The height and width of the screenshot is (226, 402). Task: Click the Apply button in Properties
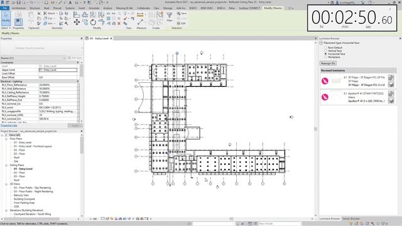tap(75, 126)
